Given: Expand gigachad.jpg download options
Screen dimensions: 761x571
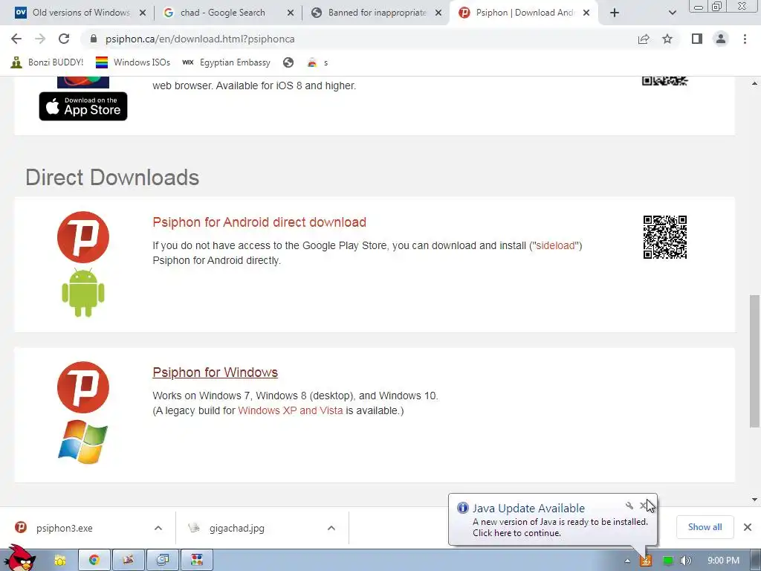Looking at the screenshot, I should pos(331,528).
